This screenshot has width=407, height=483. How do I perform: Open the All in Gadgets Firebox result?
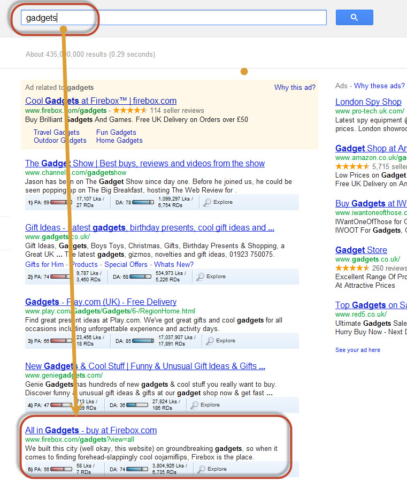point(91,431)
